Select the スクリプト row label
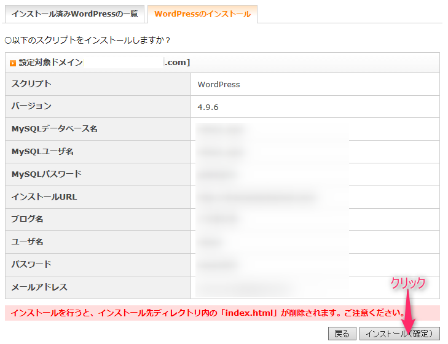The width and height of the screenshot is (448, 344). [x=31, y=84]
